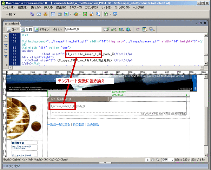211x170 pixels.
Task: Click Preview in Browser globe icon
Action: click(128, 29)
